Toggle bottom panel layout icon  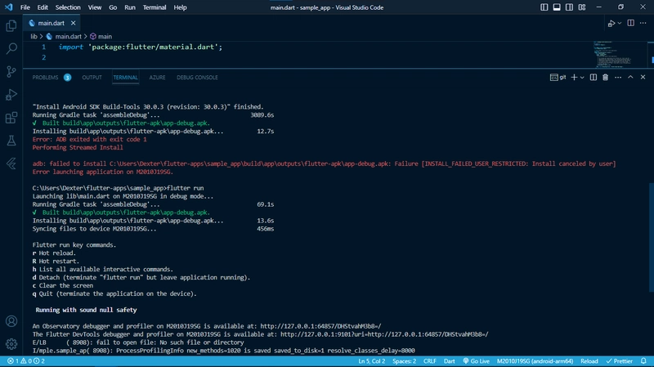(x=557, y=7)
